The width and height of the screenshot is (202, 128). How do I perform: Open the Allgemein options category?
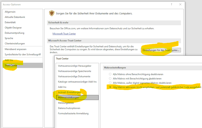10,12
